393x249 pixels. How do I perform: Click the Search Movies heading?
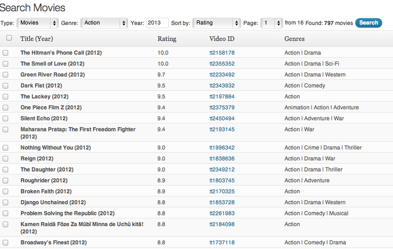(x=32, y=8)
